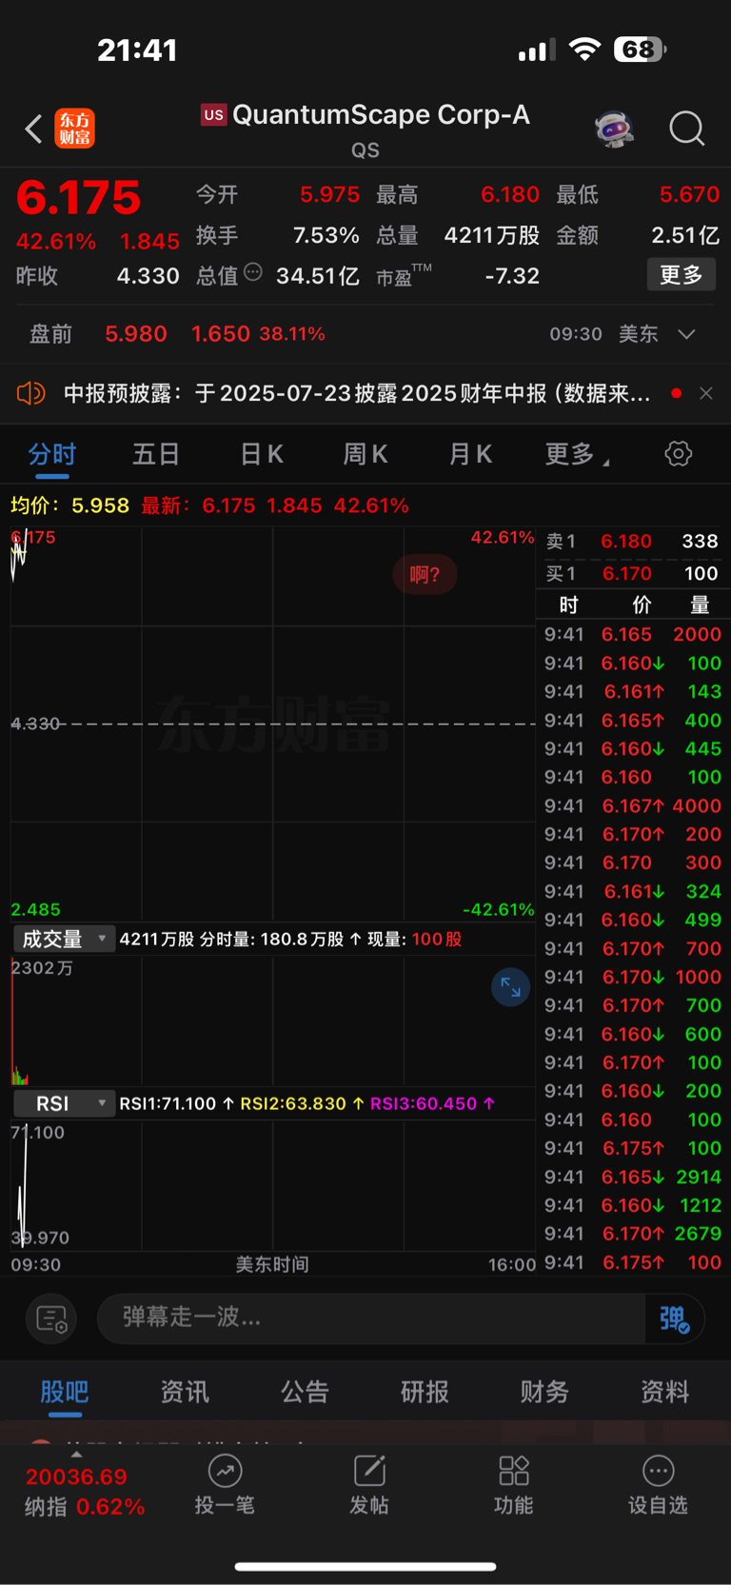This screenshot has height=1585, width=731.
Task: Tap the 最高 6.180 value
Action: coord(510,195)
